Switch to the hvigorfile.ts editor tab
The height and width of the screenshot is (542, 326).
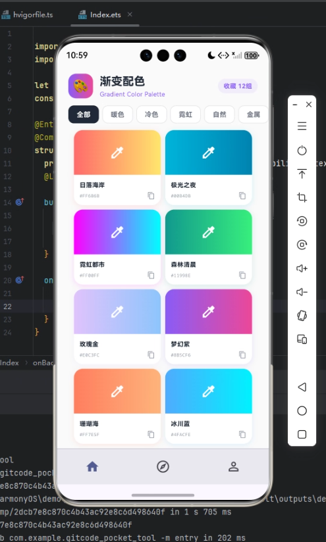point(28,15)
